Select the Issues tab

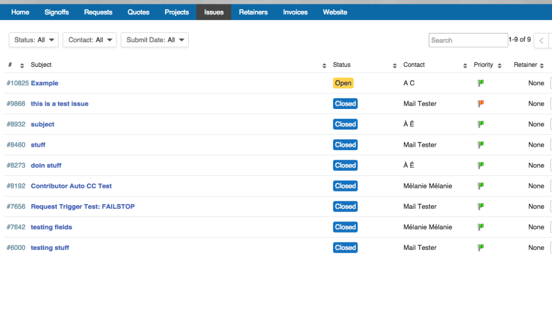coord(213,12)
